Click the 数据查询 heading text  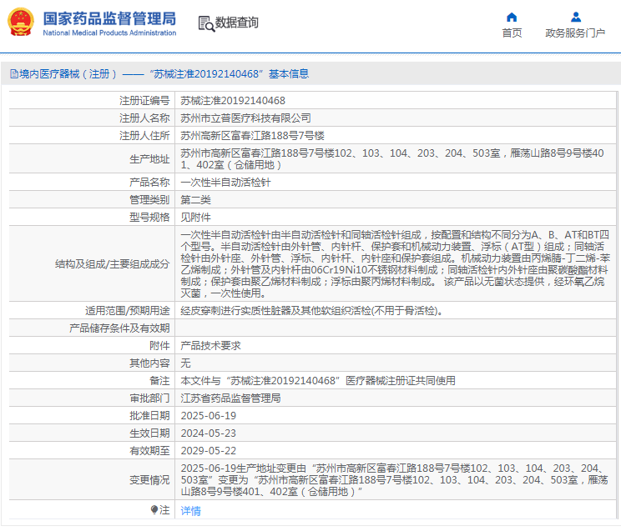click(x=237, y=23)
